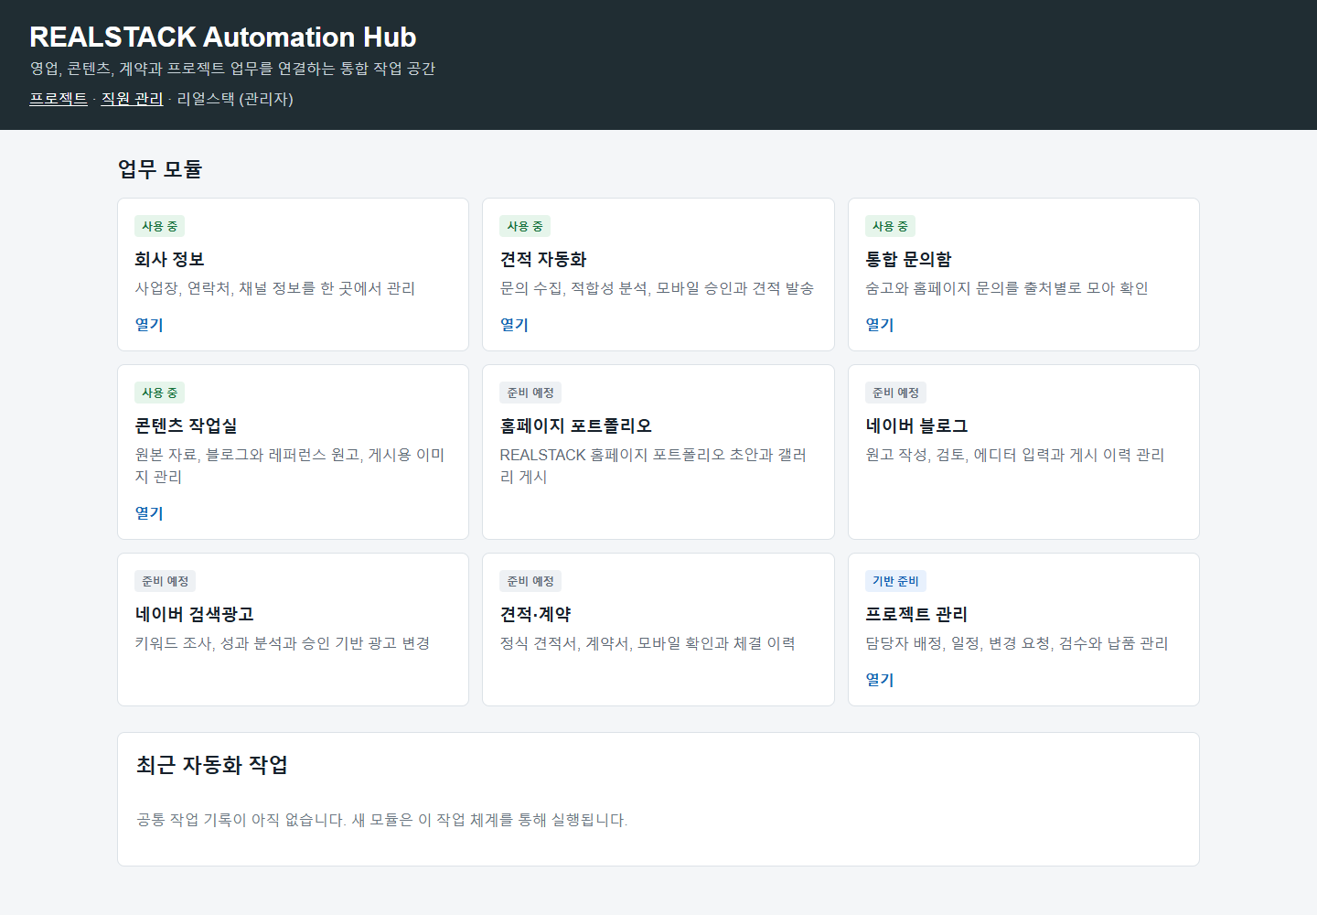This screenshot has height=915, width=1317.
Task: Click the header subtitle beginning 영업, 콘텐츠
Action: click(232, 69)
